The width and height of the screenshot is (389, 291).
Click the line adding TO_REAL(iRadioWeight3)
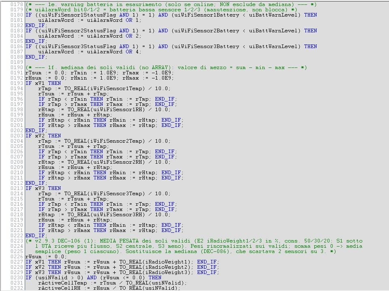122,272
